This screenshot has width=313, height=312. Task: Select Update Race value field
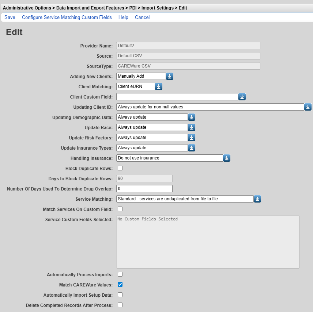(152, 127)
